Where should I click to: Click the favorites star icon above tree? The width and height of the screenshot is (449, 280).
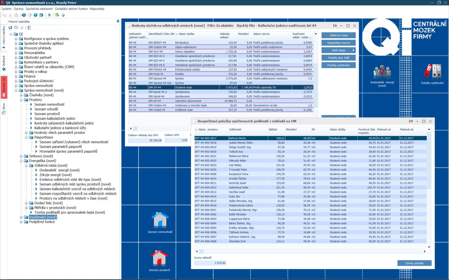pyautogui.click(x=22, y=27)
